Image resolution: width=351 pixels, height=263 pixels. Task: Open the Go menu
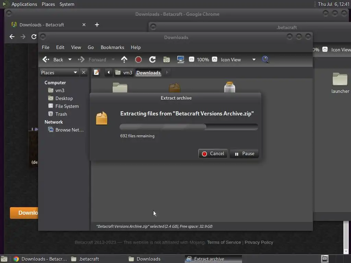[x=90, y=47]
